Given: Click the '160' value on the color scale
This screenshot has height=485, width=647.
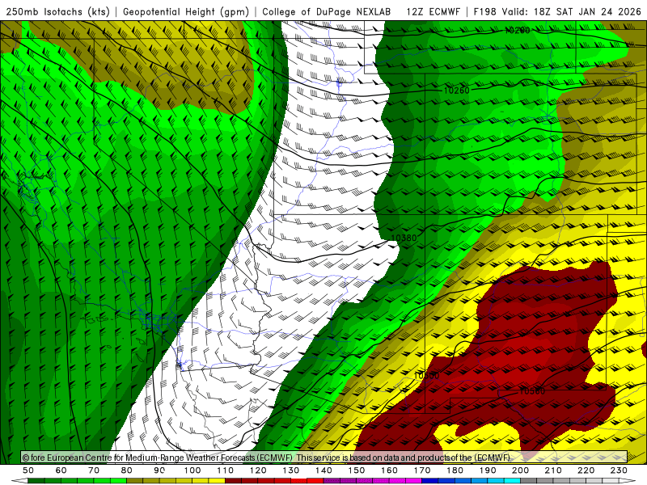Looking at the screenshot, I should click(389, 470).
